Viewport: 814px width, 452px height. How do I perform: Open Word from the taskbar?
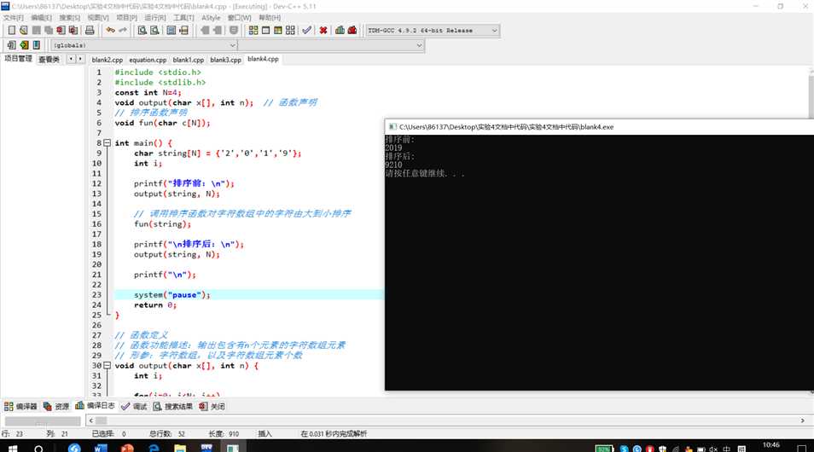pyautogui.click(x=101, y=448)
